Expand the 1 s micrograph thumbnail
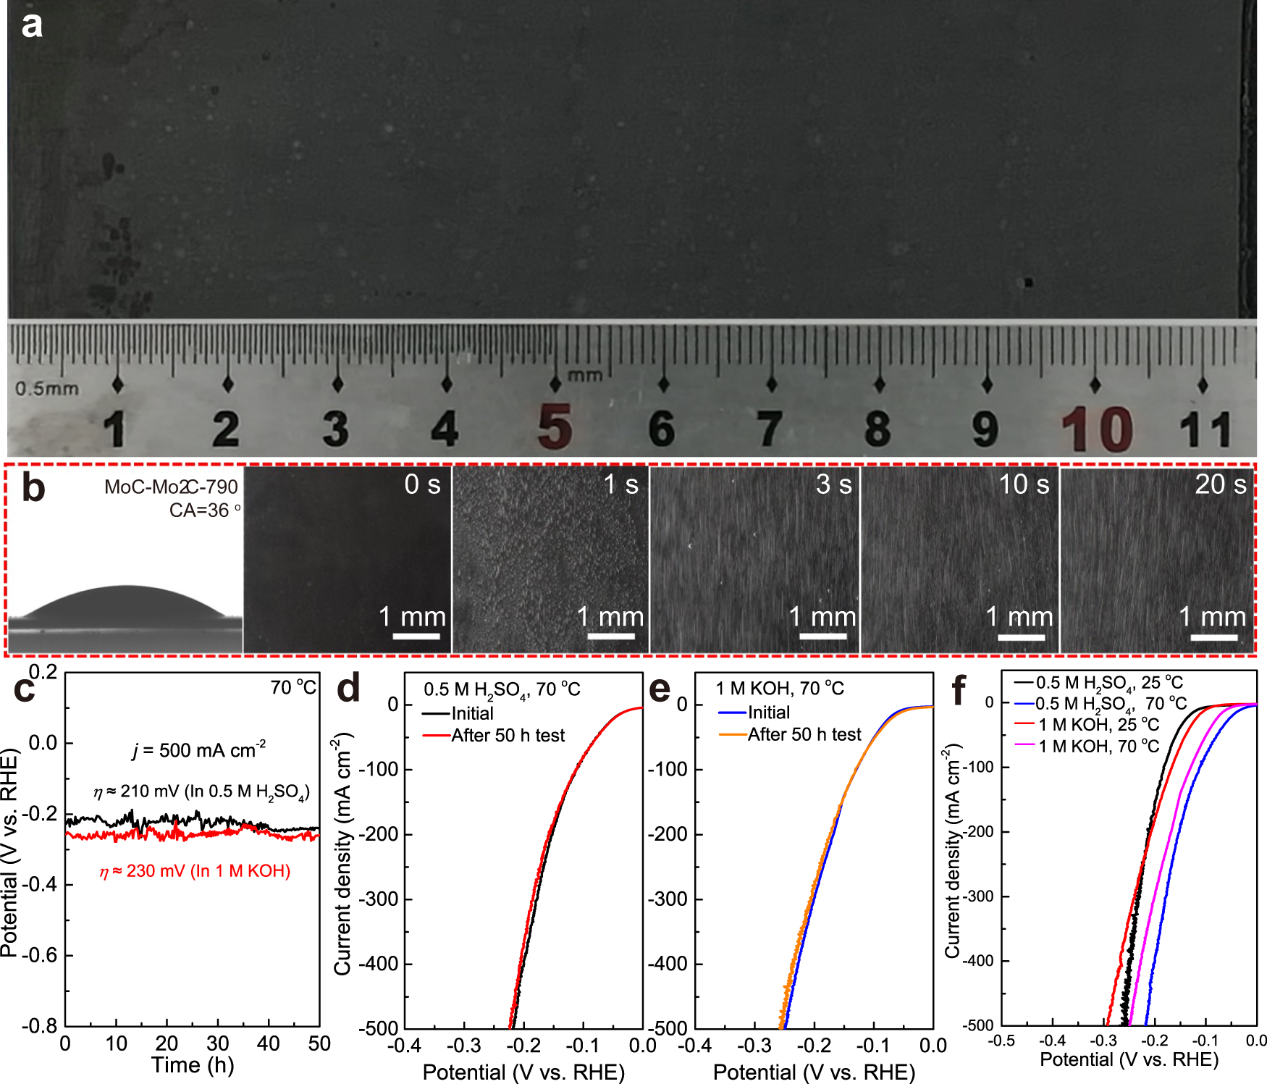Screen dimensions: 1267x1084 pos(550,558)
